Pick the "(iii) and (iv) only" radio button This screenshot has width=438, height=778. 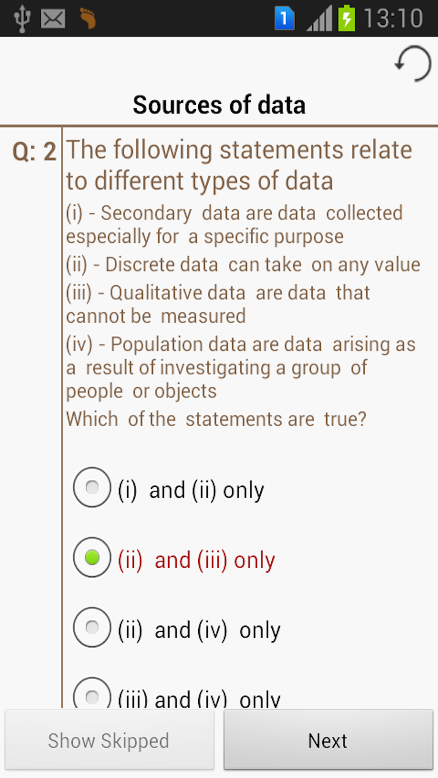92,696
